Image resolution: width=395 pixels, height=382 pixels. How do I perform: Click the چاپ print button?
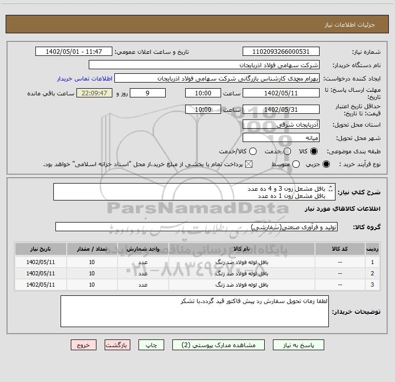coord(151,345)
